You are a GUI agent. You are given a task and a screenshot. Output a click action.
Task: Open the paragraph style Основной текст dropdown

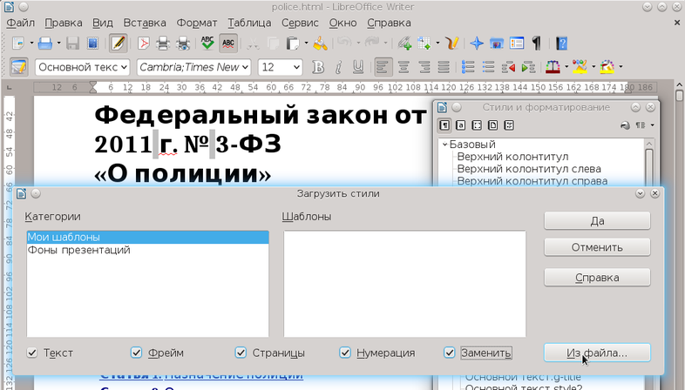[124, 67]
